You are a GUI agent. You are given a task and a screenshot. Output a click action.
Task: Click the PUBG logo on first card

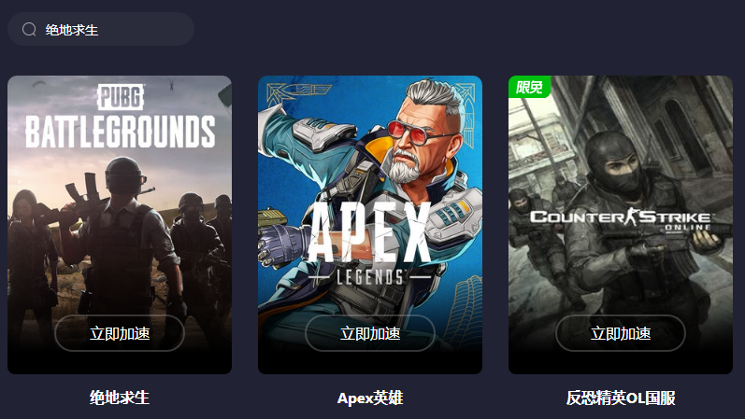[121, 97]
